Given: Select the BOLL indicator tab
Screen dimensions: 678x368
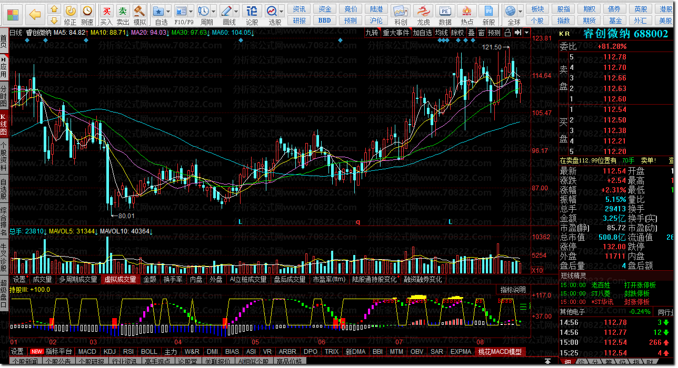Looking at the screenshot, I should coord(149,351).
